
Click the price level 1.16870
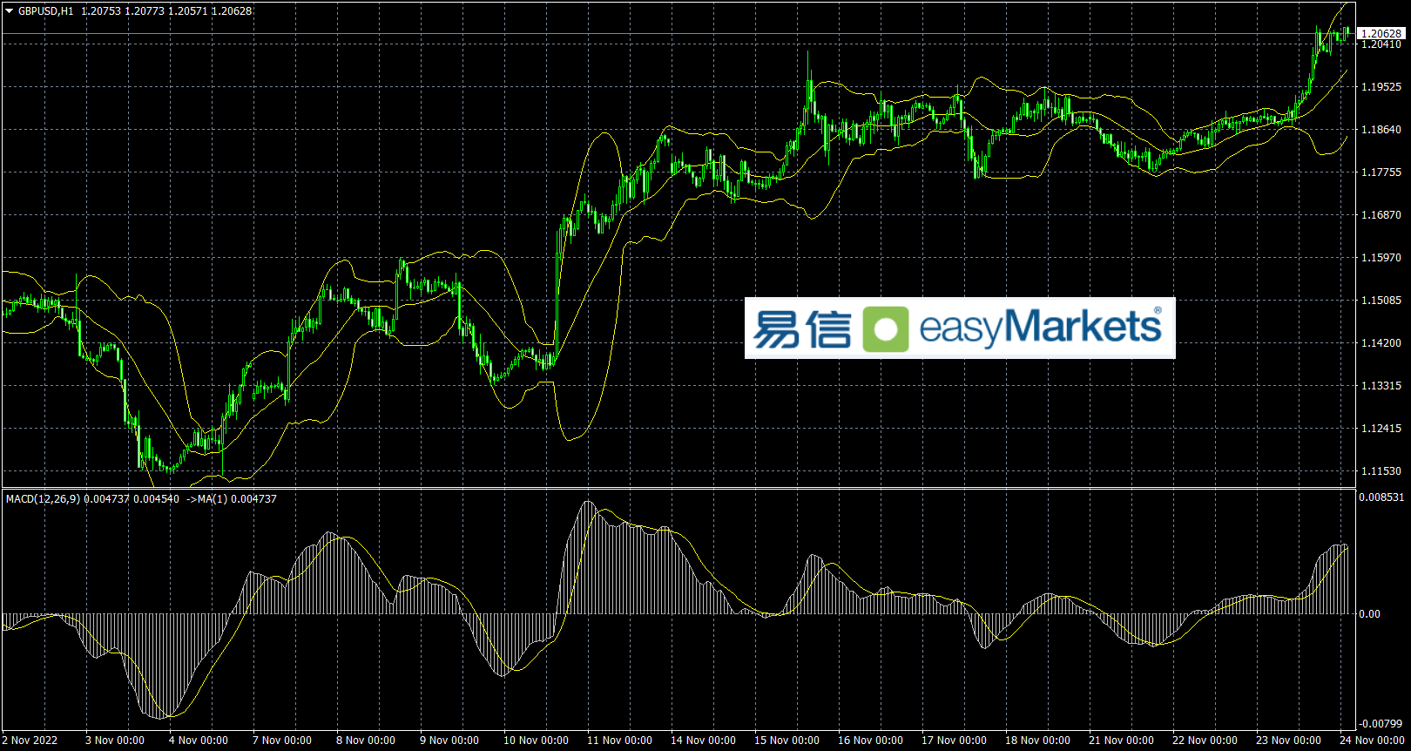1381,215
